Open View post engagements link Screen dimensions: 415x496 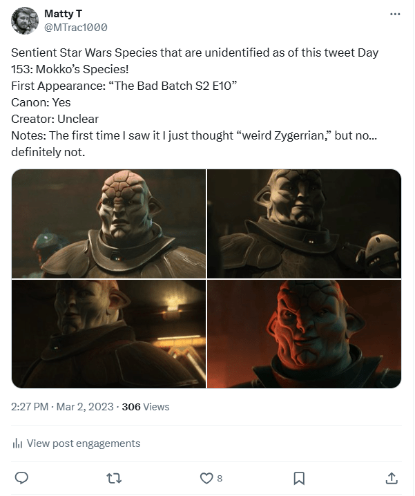(x=83, y=443)
